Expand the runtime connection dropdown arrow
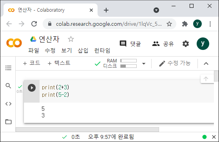The height and width of the screenshot is (142, 219). pyautogui.click(x=144, y=64)
